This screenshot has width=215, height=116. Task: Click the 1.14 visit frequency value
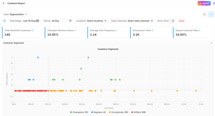(x=93, y=35)
